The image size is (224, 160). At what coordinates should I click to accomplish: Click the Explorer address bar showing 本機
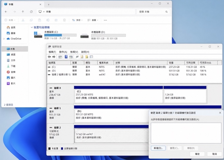point(86,12)
